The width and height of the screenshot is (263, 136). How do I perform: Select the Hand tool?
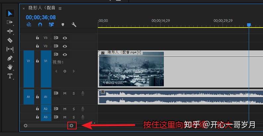point(10,67)
